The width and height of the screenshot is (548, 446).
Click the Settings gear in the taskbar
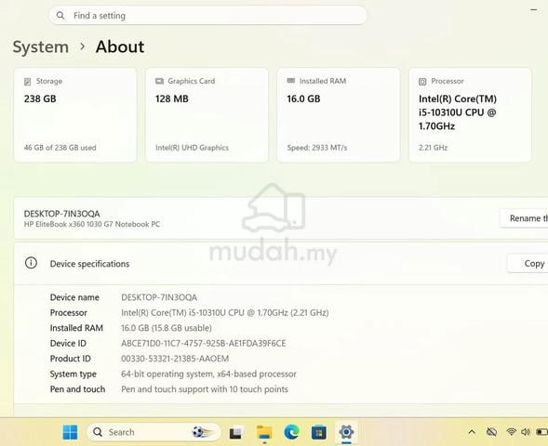(x=346, y=432)
